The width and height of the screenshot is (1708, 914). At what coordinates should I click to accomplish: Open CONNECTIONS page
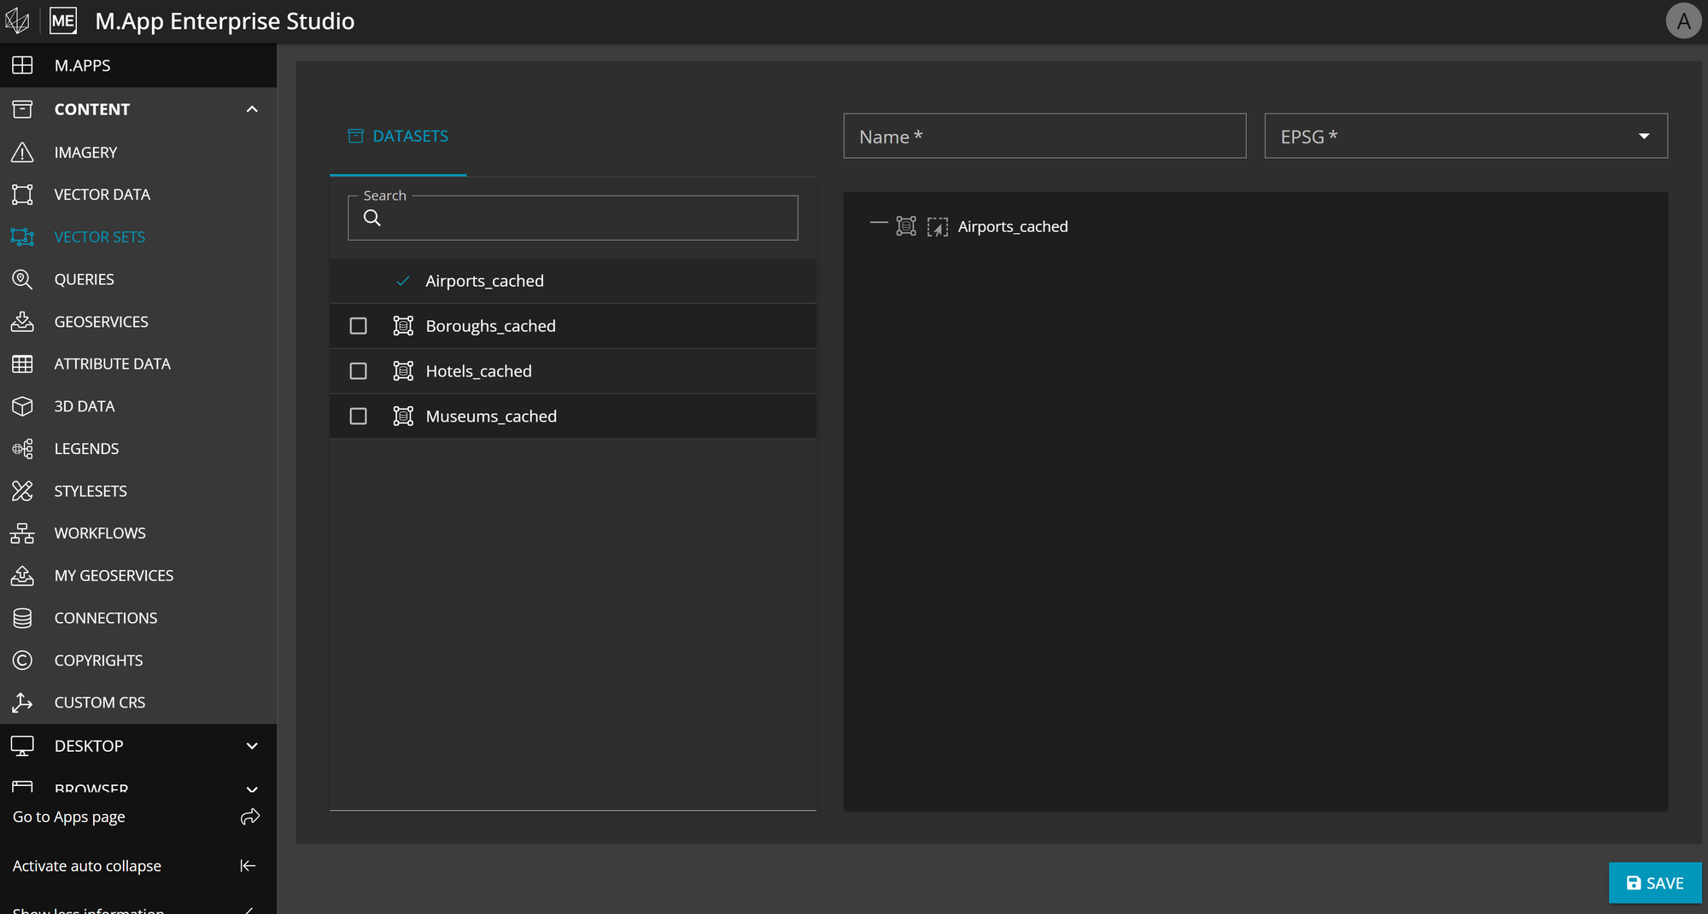tap(105, 618)
